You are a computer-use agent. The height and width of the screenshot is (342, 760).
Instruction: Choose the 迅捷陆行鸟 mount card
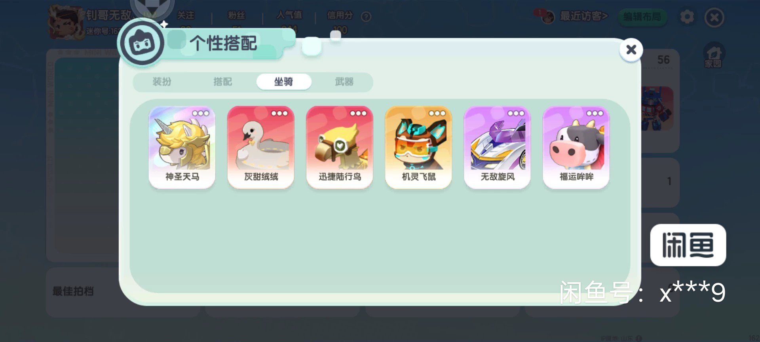pyautogui.click(x=340, y=147)
